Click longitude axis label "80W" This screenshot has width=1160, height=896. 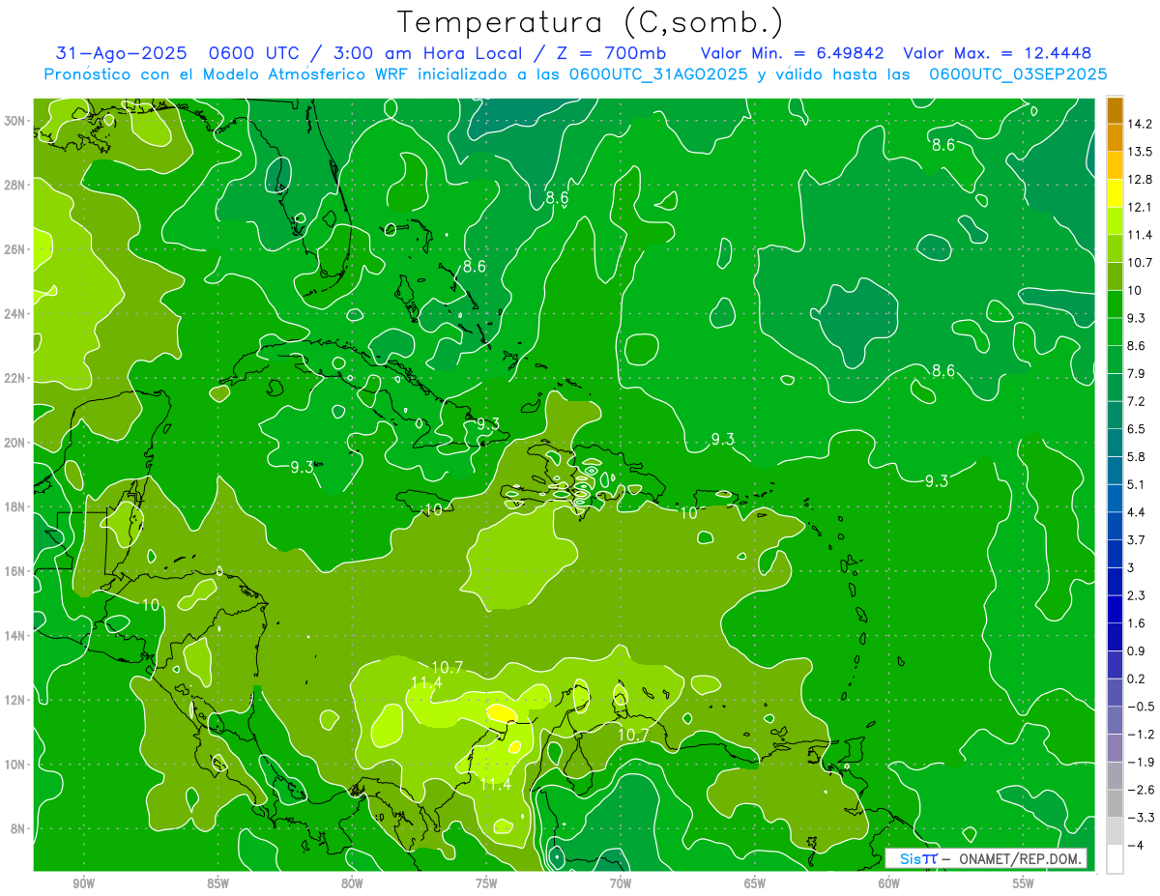coord(352,883)
